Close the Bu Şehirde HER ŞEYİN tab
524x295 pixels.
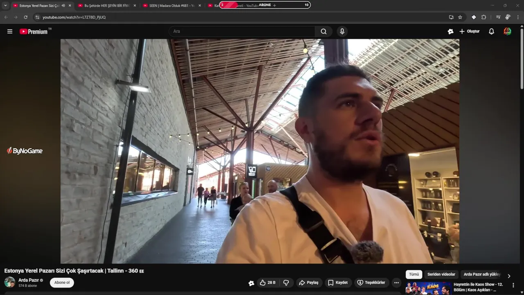pos(134,5)
